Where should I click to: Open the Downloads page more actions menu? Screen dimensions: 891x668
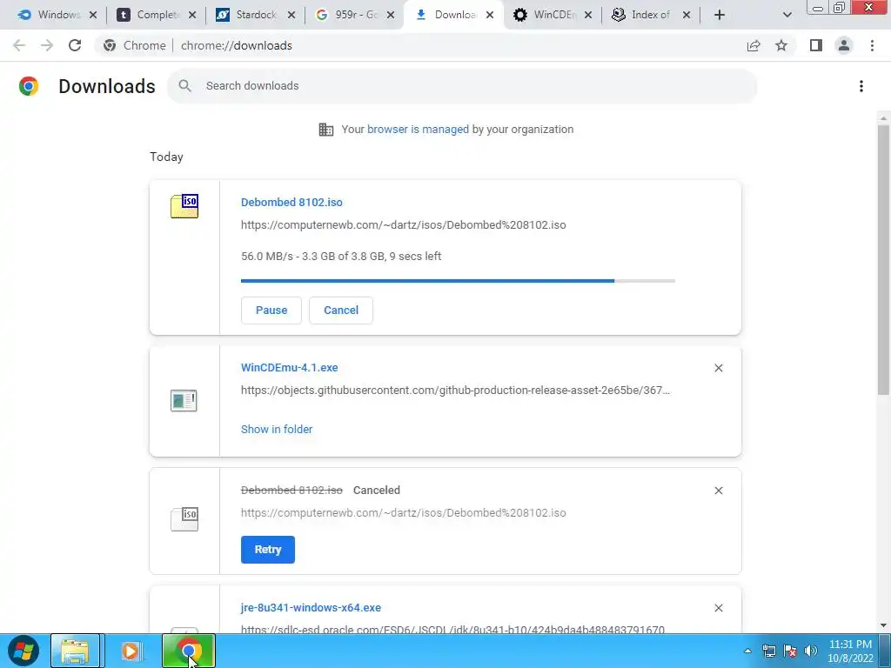861,86
